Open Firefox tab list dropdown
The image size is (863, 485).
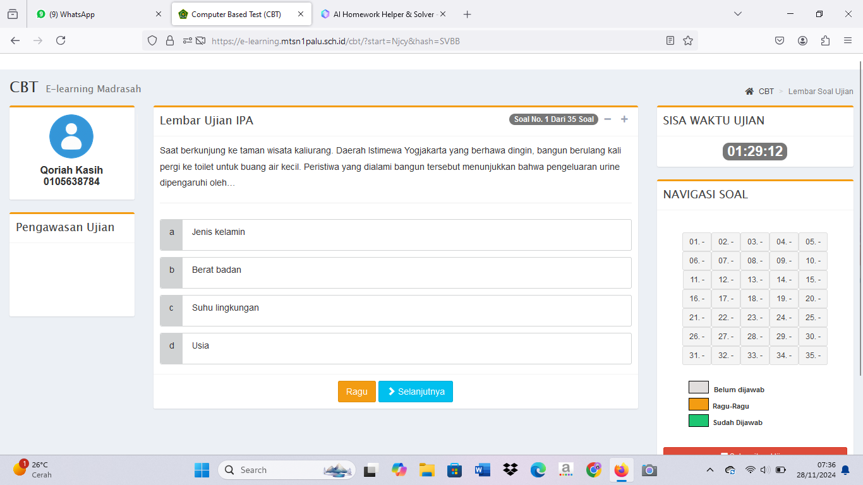[x=737, y=14]
